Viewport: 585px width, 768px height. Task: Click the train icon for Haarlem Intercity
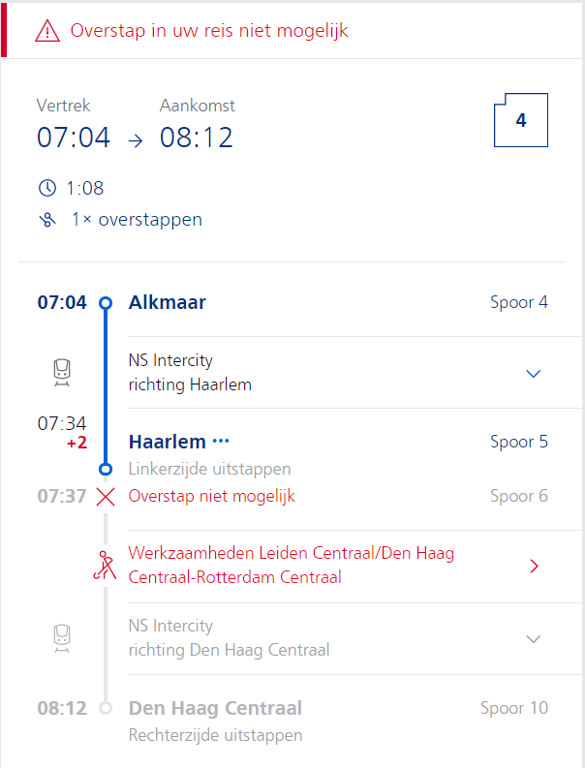62,373
